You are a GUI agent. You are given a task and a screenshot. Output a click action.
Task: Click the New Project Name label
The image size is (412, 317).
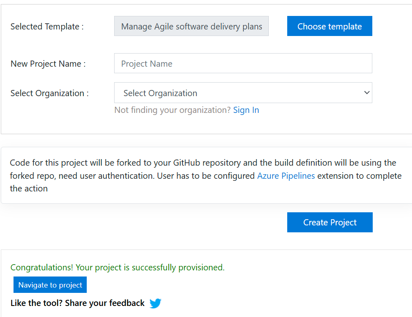(48, 64)
